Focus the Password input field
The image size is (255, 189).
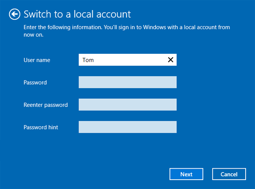tap(127, 82)
